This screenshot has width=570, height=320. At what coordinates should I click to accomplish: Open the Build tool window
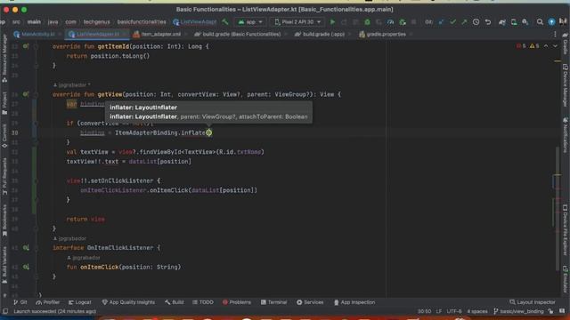point(175,302)
